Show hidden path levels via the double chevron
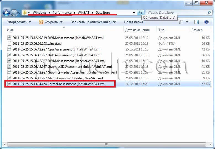 [30, 13]
